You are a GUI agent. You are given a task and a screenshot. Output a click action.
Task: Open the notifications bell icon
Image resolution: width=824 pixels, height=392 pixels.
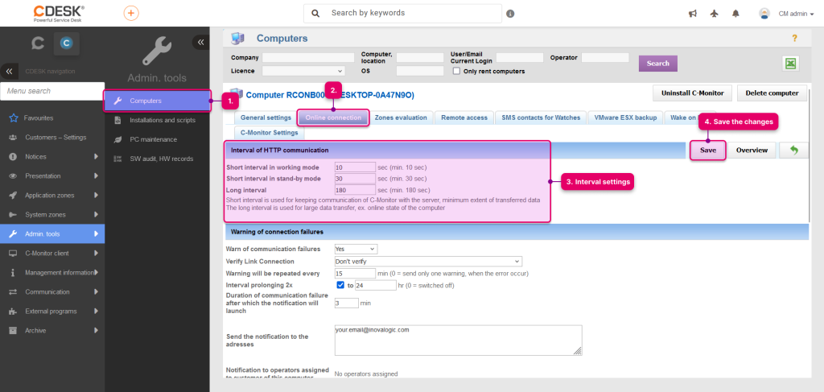[735, 14]
